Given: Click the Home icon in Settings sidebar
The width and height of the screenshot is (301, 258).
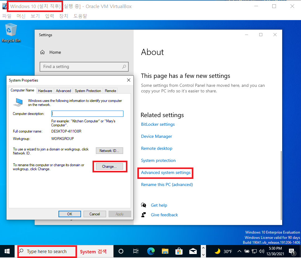Looking at the screenshot, I should pos(42,52).
